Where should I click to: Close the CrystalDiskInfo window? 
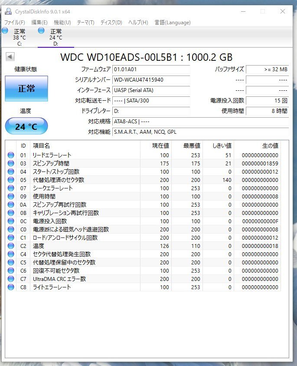pos(283,11)
